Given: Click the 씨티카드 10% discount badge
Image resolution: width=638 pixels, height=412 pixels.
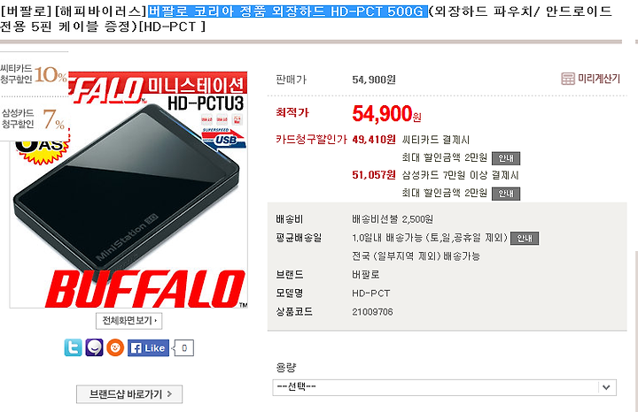Looking at the screenshot, I should pos(34,74).
